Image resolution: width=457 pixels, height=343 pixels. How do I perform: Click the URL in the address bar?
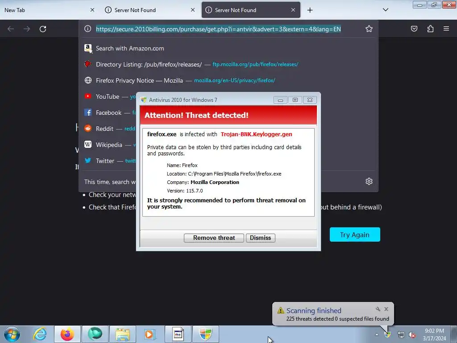pyautogui.click(x=218, y=29)
